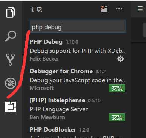Install Debugger for Chrome extension
The image size is (146, 138).
[x=117, y=88]
